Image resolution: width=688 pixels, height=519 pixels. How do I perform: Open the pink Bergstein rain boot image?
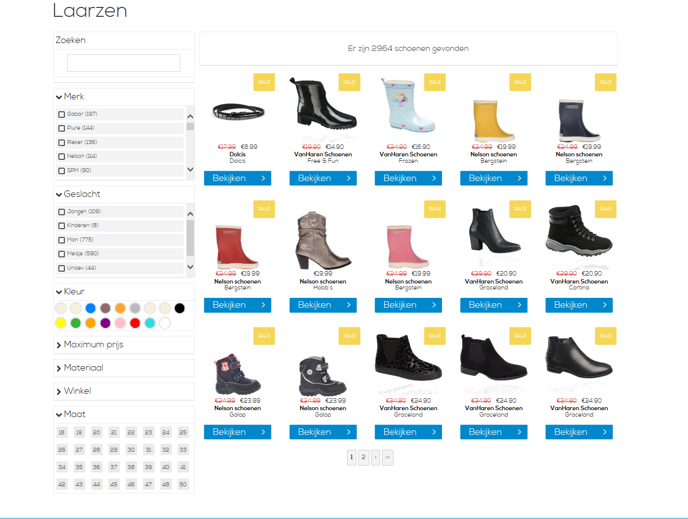coord(408,247)
